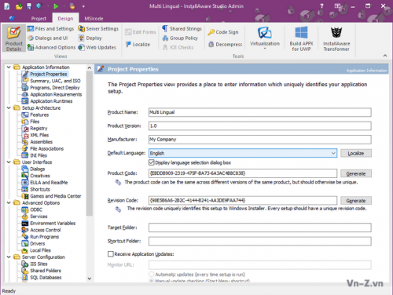Screen dimensions: 393x295
Task: Select Automatic updates radio button
Action: tap(152, 275)
